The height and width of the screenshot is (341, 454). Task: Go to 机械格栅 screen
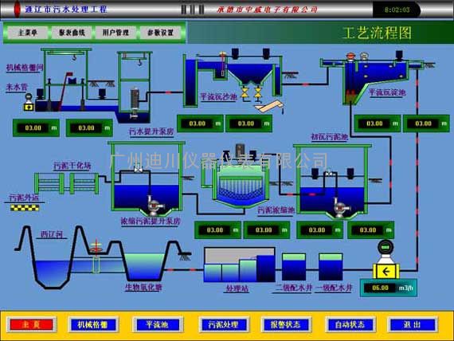(x=92, y=324)
